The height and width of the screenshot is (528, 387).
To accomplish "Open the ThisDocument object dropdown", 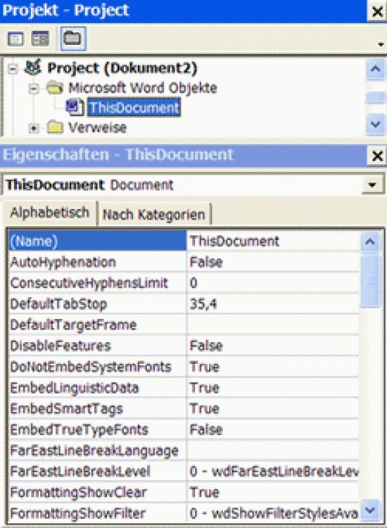I will [x=372, y=185].
